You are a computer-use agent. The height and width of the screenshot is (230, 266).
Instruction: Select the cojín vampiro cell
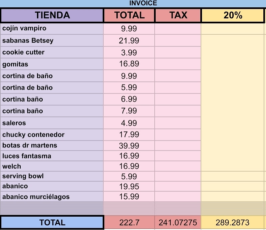[x=52, y=28]
